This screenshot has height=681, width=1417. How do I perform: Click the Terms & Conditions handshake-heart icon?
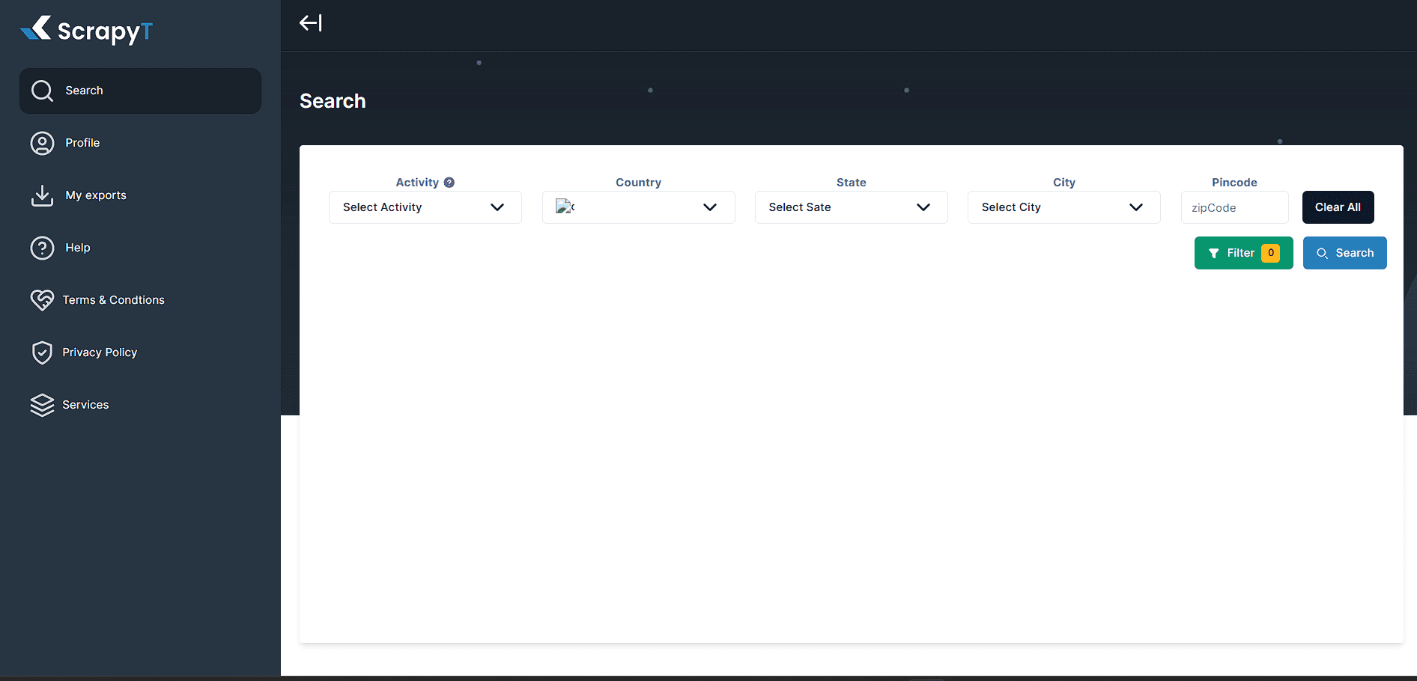click(42, 300)
